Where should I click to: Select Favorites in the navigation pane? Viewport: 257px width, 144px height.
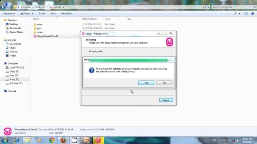tap(12, 20)
